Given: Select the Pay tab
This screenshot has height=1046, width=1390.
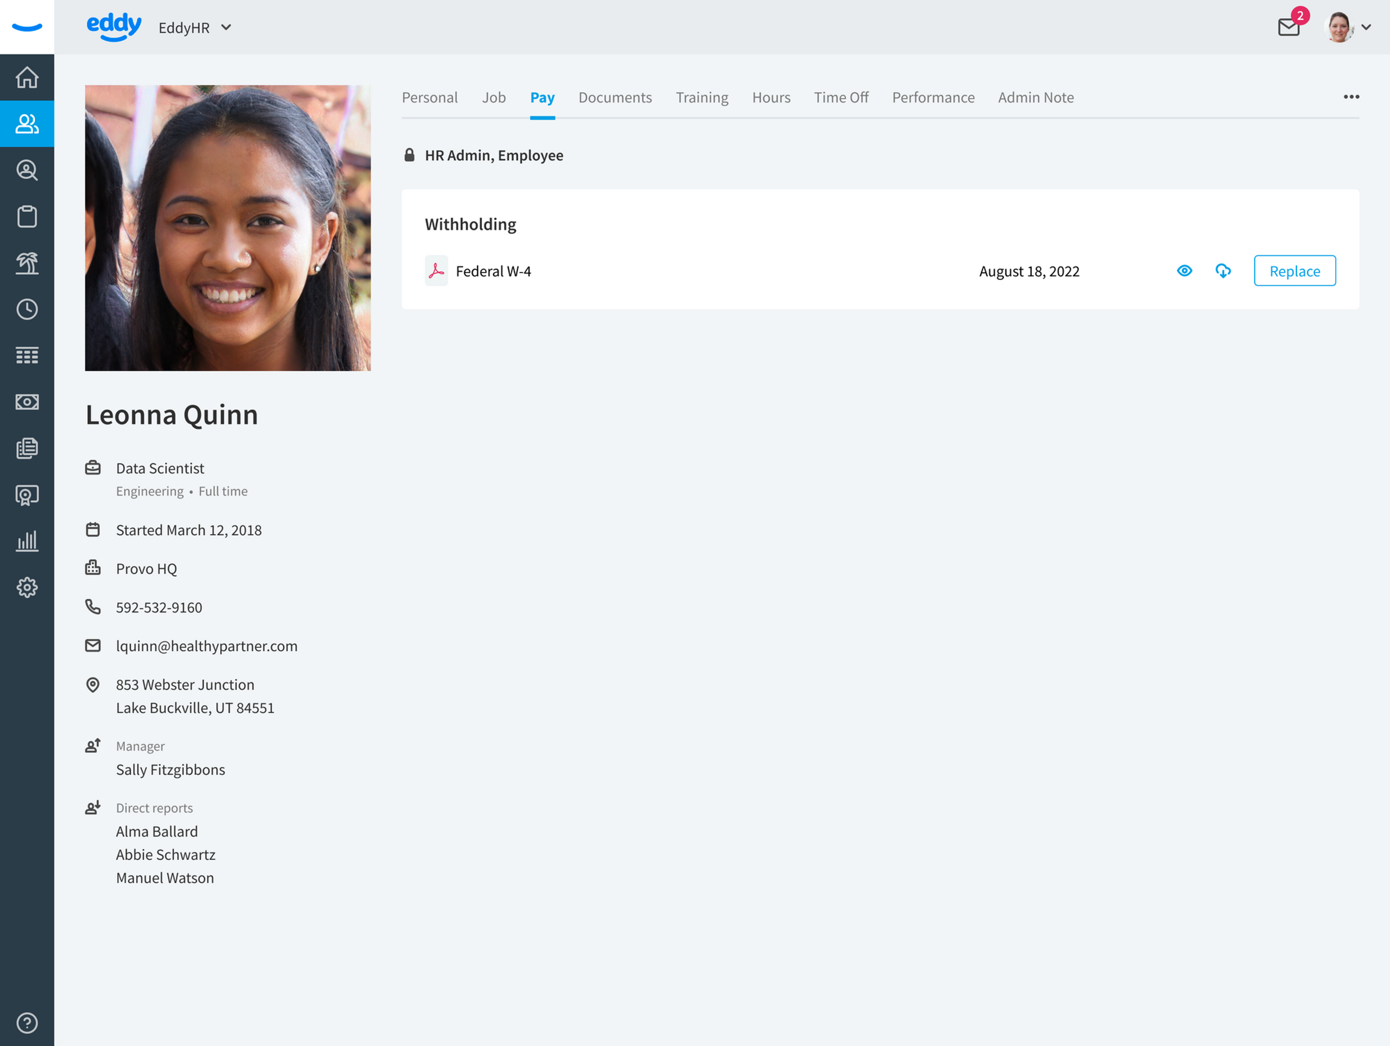Looking at the screenshot, I should [542, 97].
